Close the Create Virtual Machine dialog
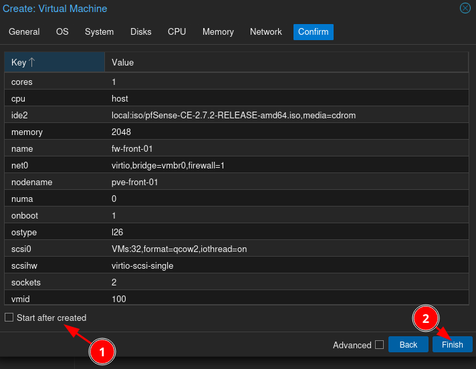The width and height of the screenshot is (476, 369). point(465,9)
